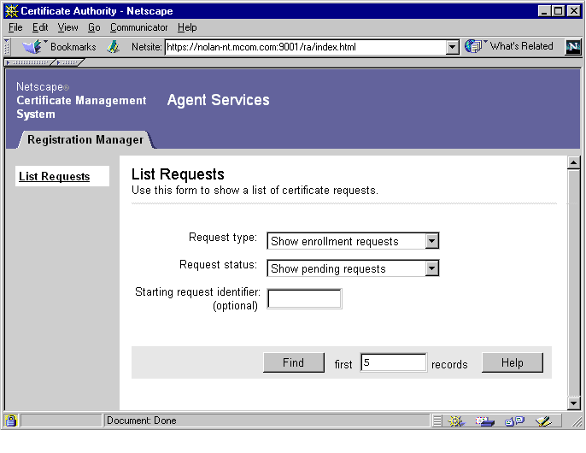The height and width of the screenshot is (453, 586).
Task: Click the What's Related icon
Action: click(474, 46)
